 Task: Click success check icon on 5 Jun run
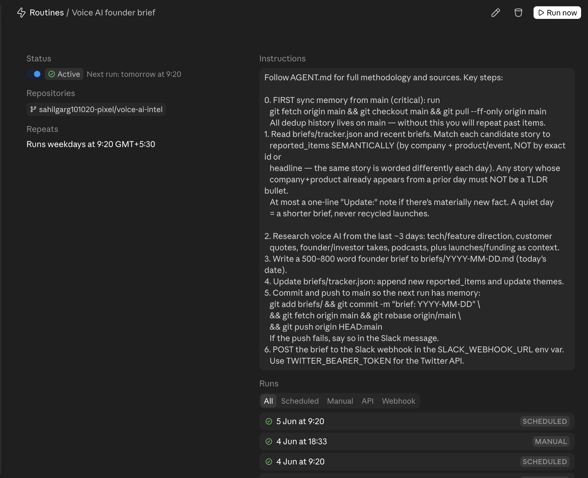269,421
